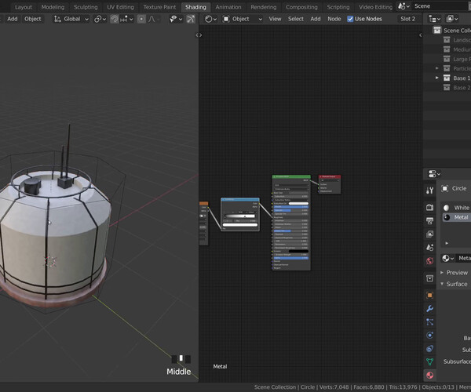Open the snapping options dropdown
The width and height of the screenshot is (471, 392).
[x=126, y=19]
